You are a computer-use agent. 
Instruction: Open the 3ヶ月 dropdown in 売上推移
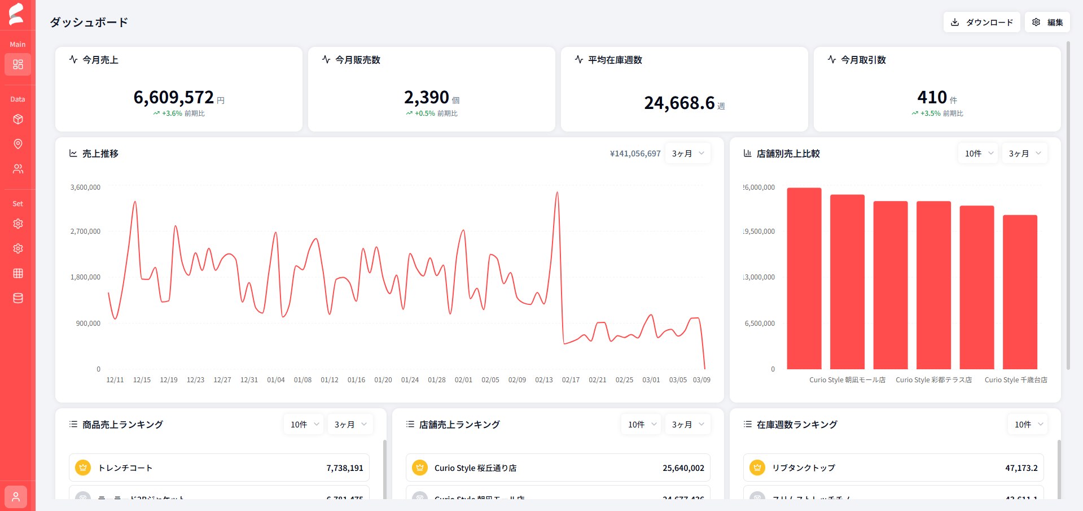coord(687,154)
